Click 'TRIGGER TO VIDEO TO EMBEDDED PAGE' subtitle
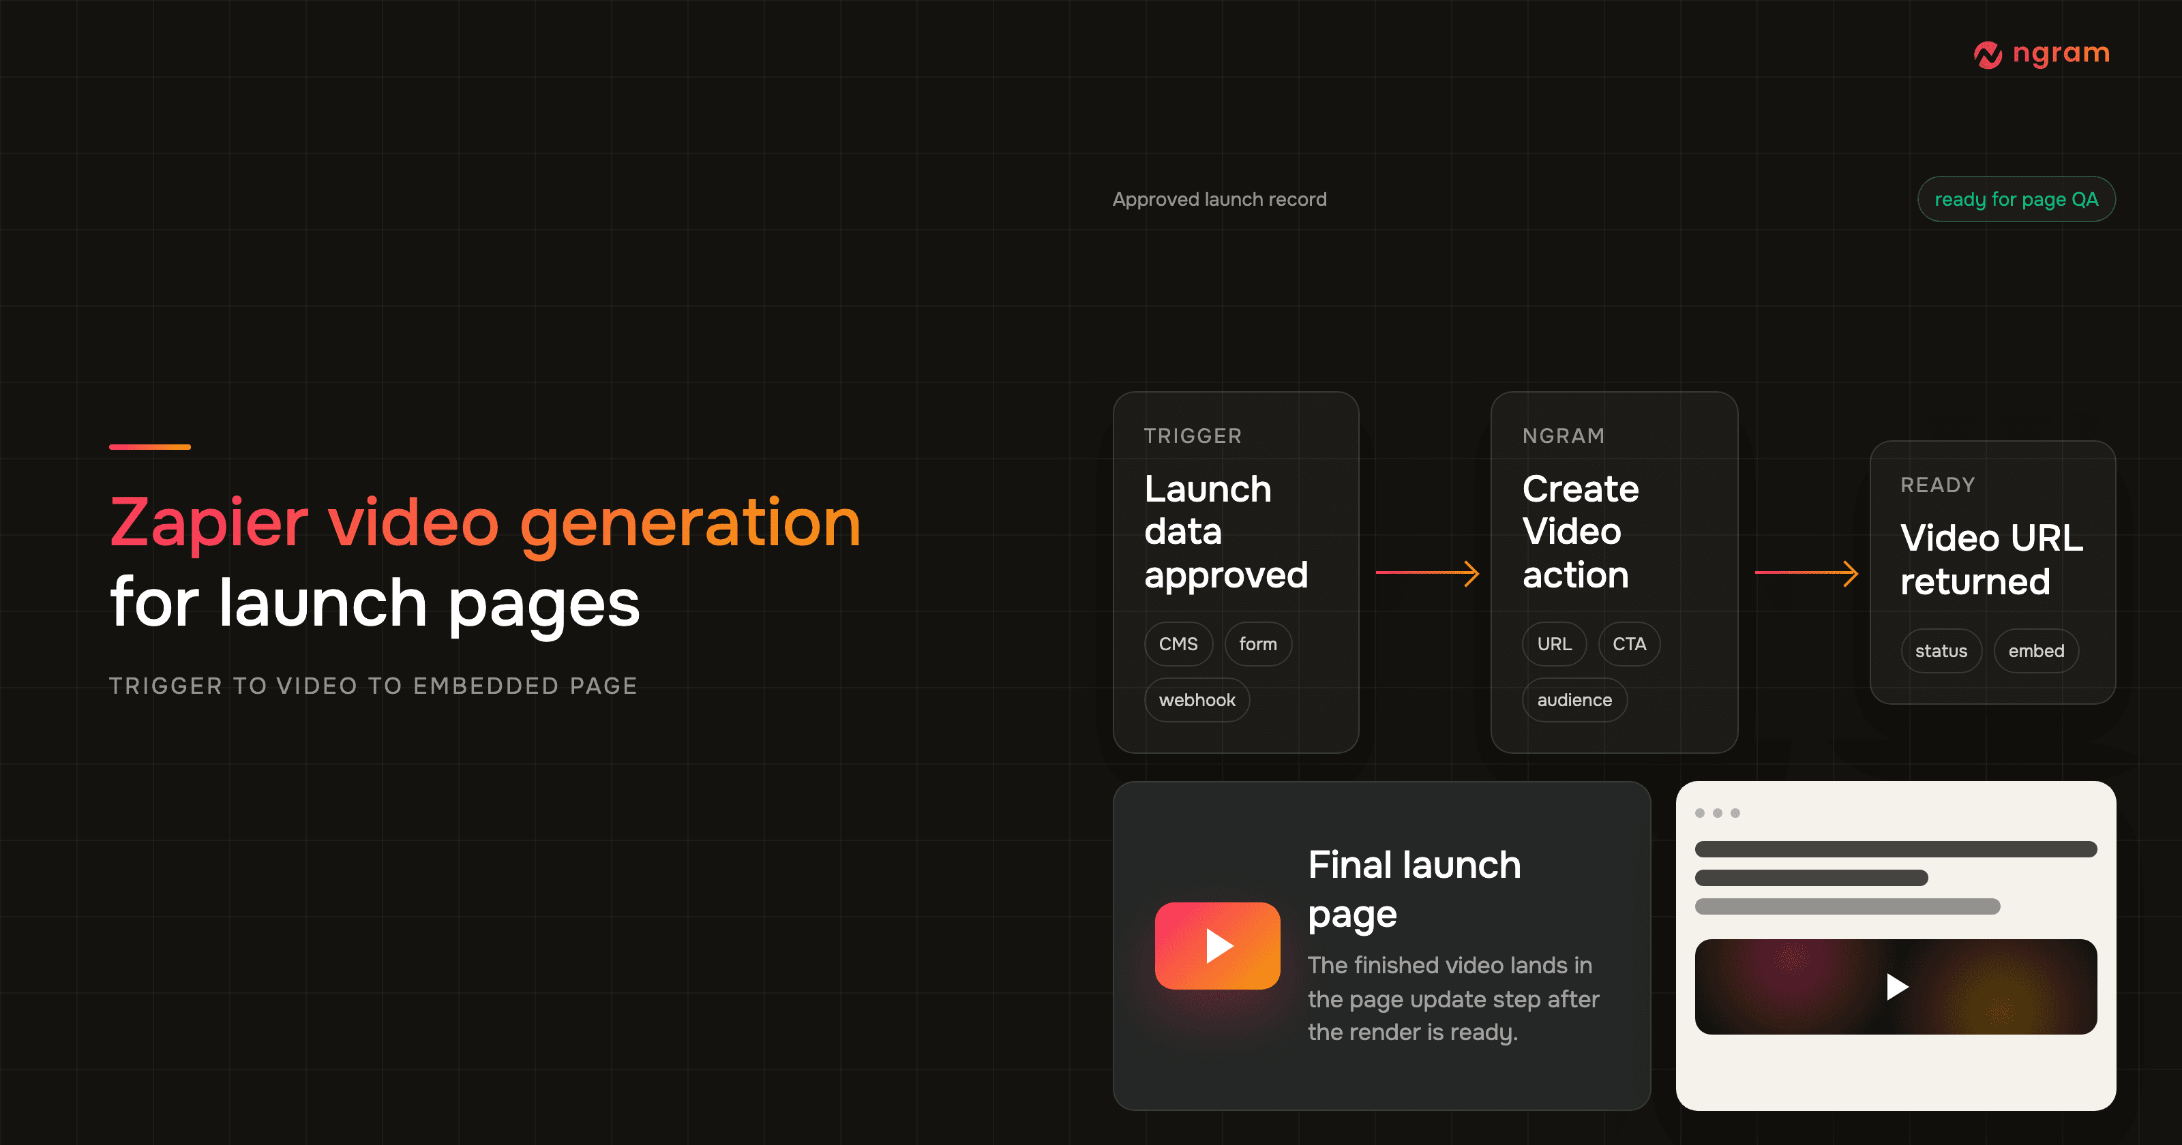The width and height of the screenshot is (2182, 1145). [373, 685]
